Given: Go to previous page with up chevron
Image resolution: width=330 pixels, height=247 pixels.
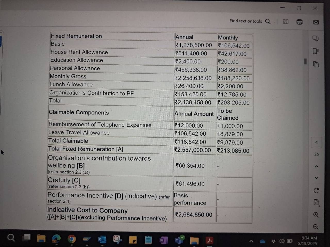Looking at the screenshot, I should [x=316, y=166].
